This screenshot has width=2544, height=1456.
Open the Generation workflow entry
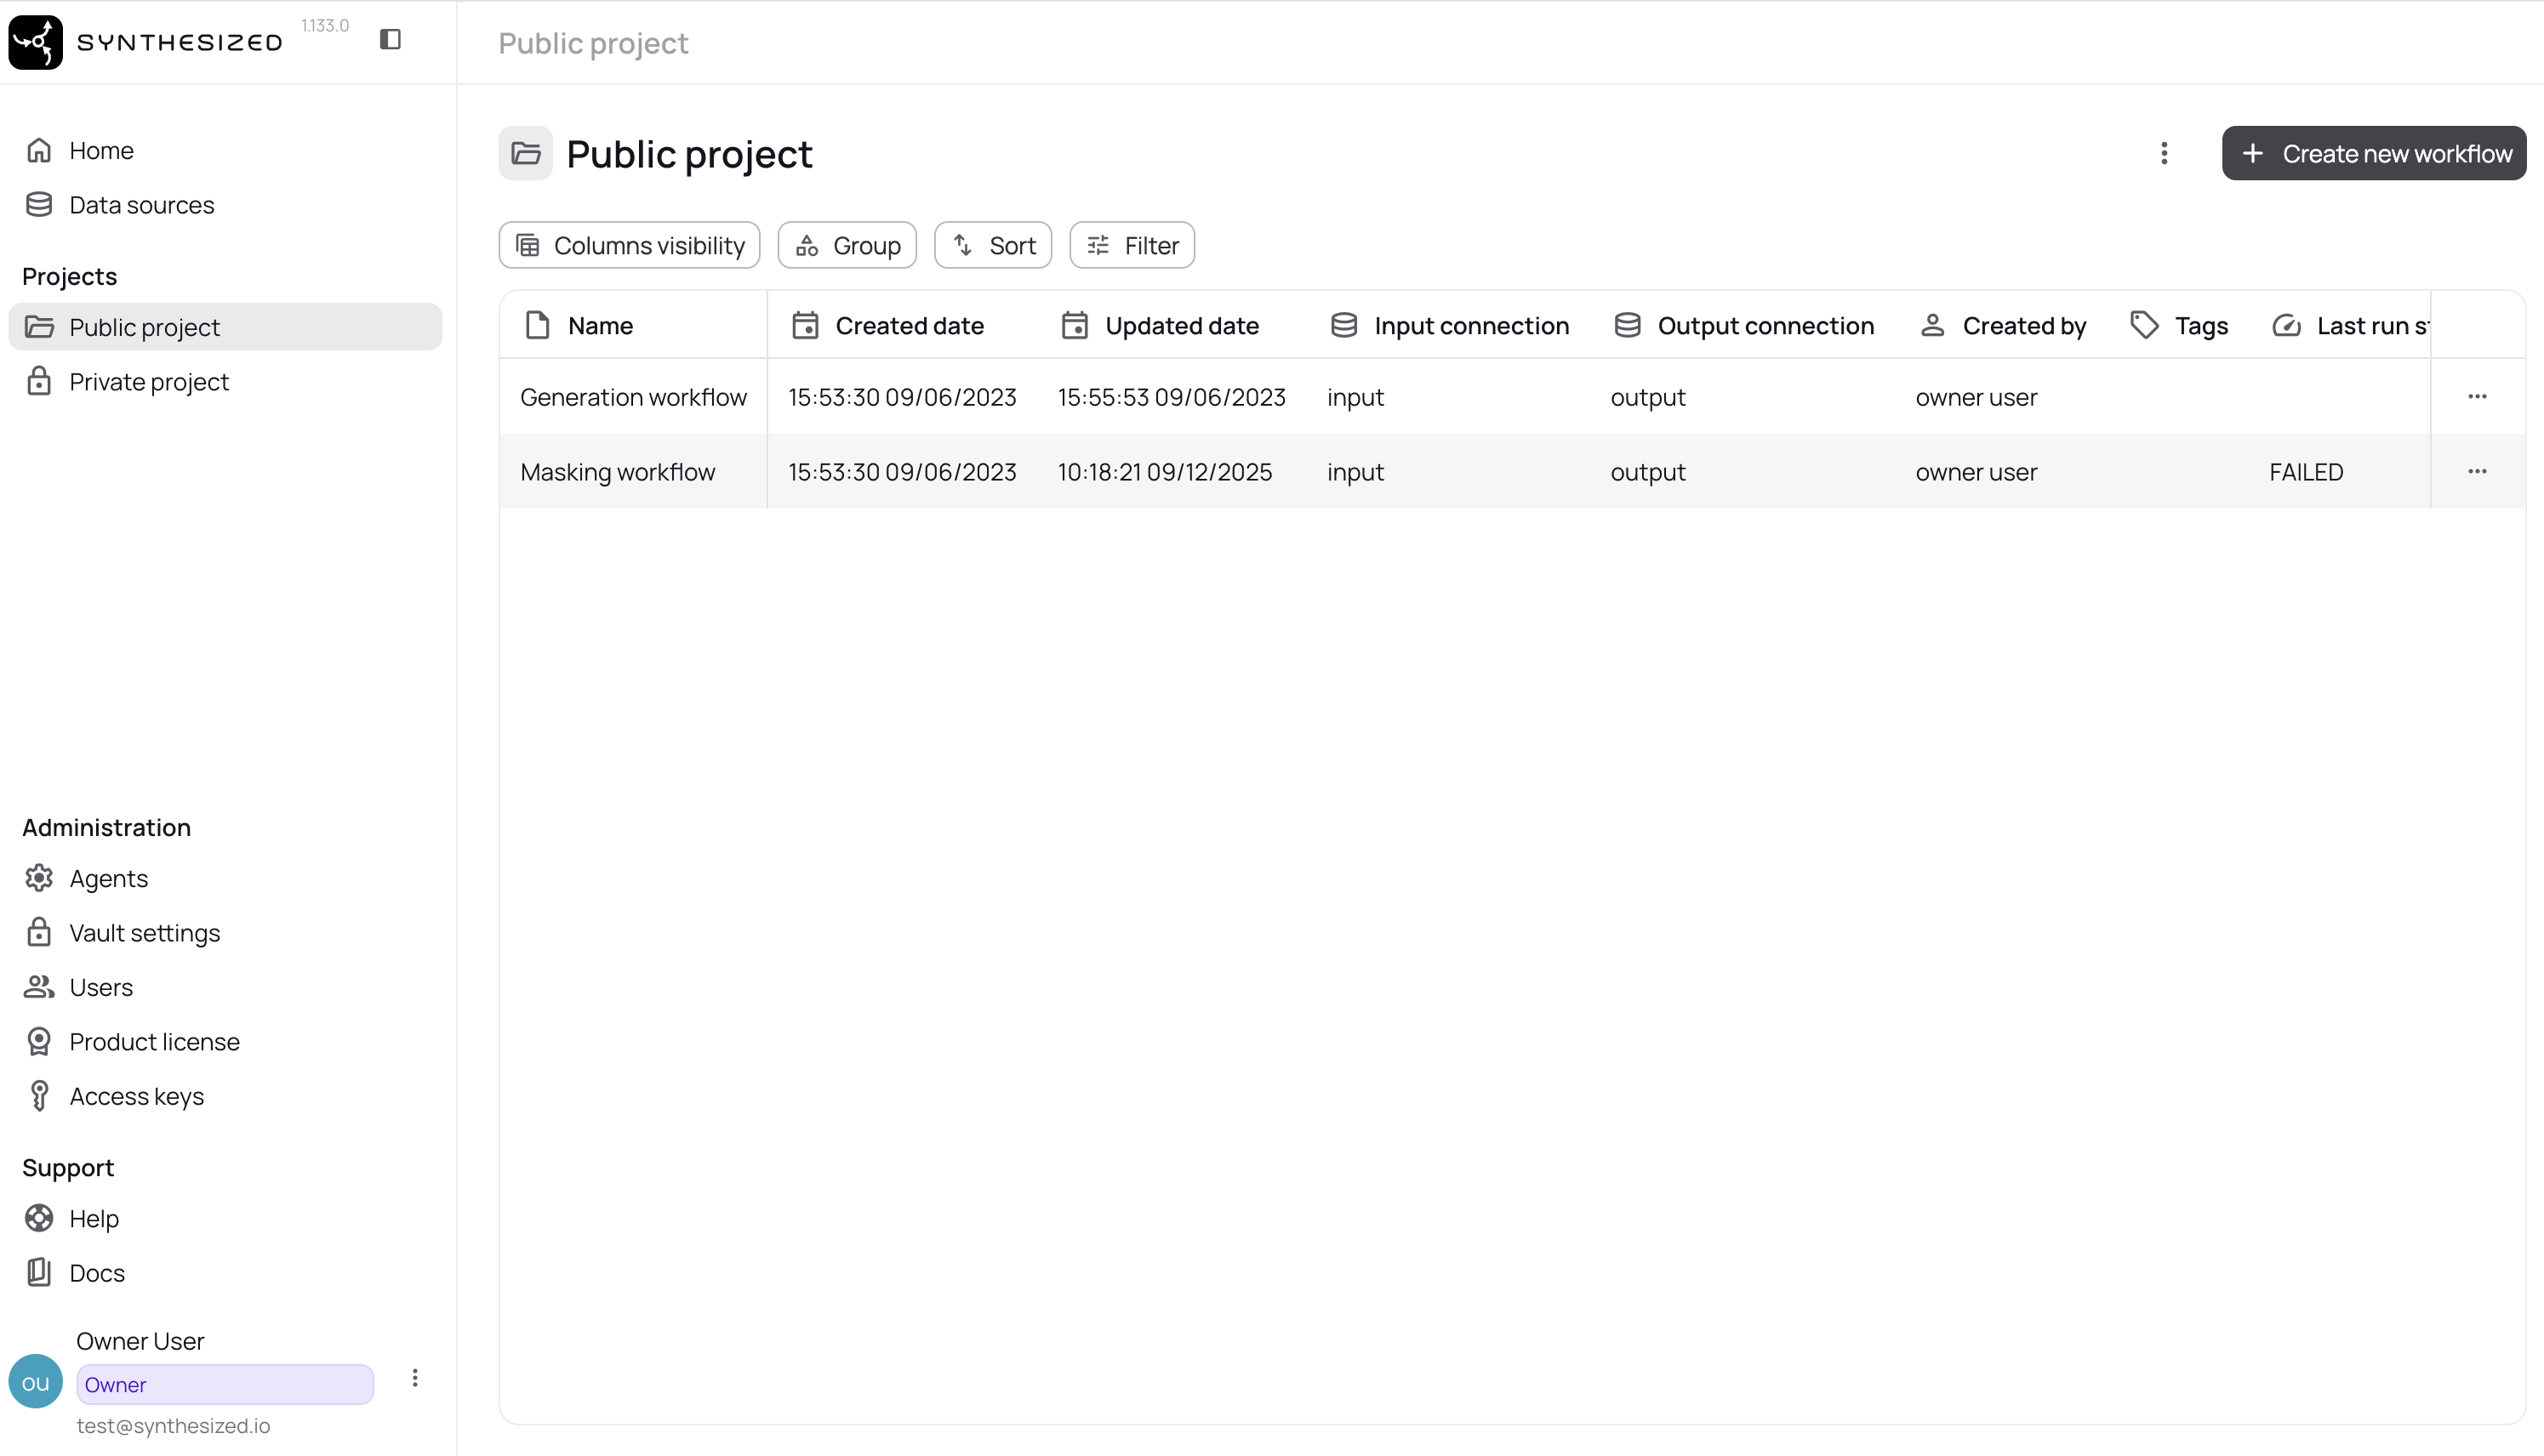click(x=633, y=396)
